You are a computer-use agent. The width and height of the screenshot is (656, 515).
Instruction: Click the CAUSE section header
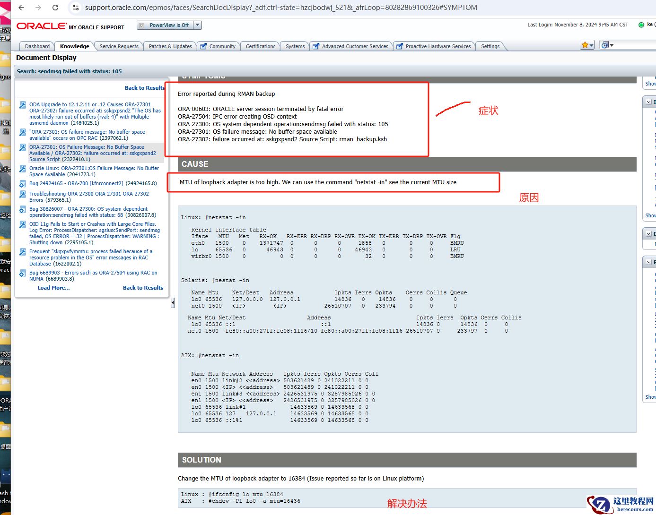coord(407,164)
